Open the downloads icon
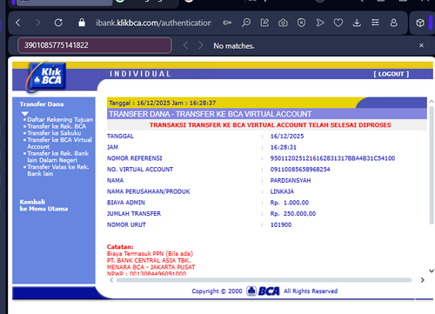 [357, 23]
